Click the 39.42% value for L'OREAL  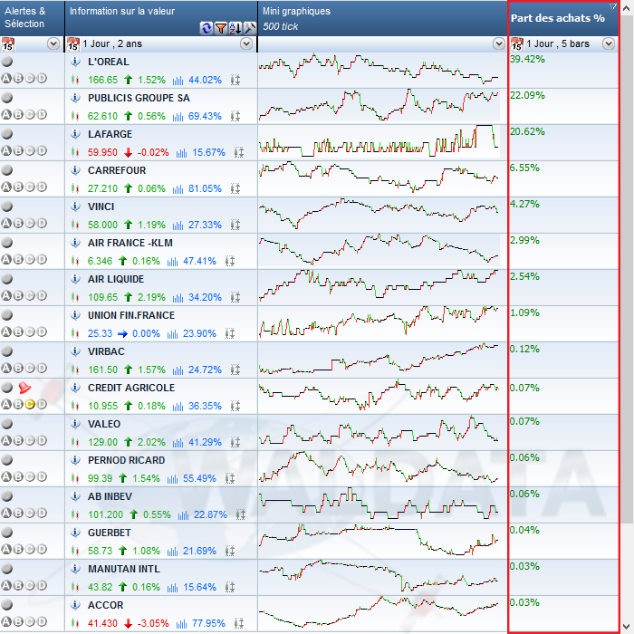(527, 59)
